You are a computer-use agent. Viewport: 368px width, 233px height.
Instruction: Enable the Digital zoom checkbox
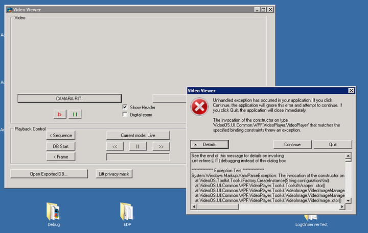(x=125, y=115)
